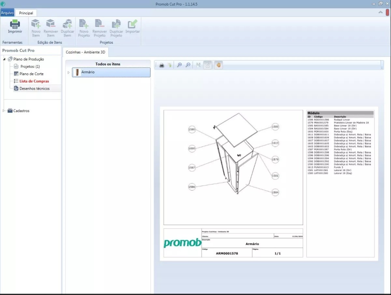The image size is (391, 295).
Task: Click the Novo Projeto ribbon icon
Action: tap(84, 24)
